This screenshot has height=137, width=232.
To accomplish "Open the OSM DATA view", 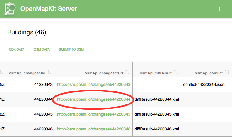I will 42,50.
